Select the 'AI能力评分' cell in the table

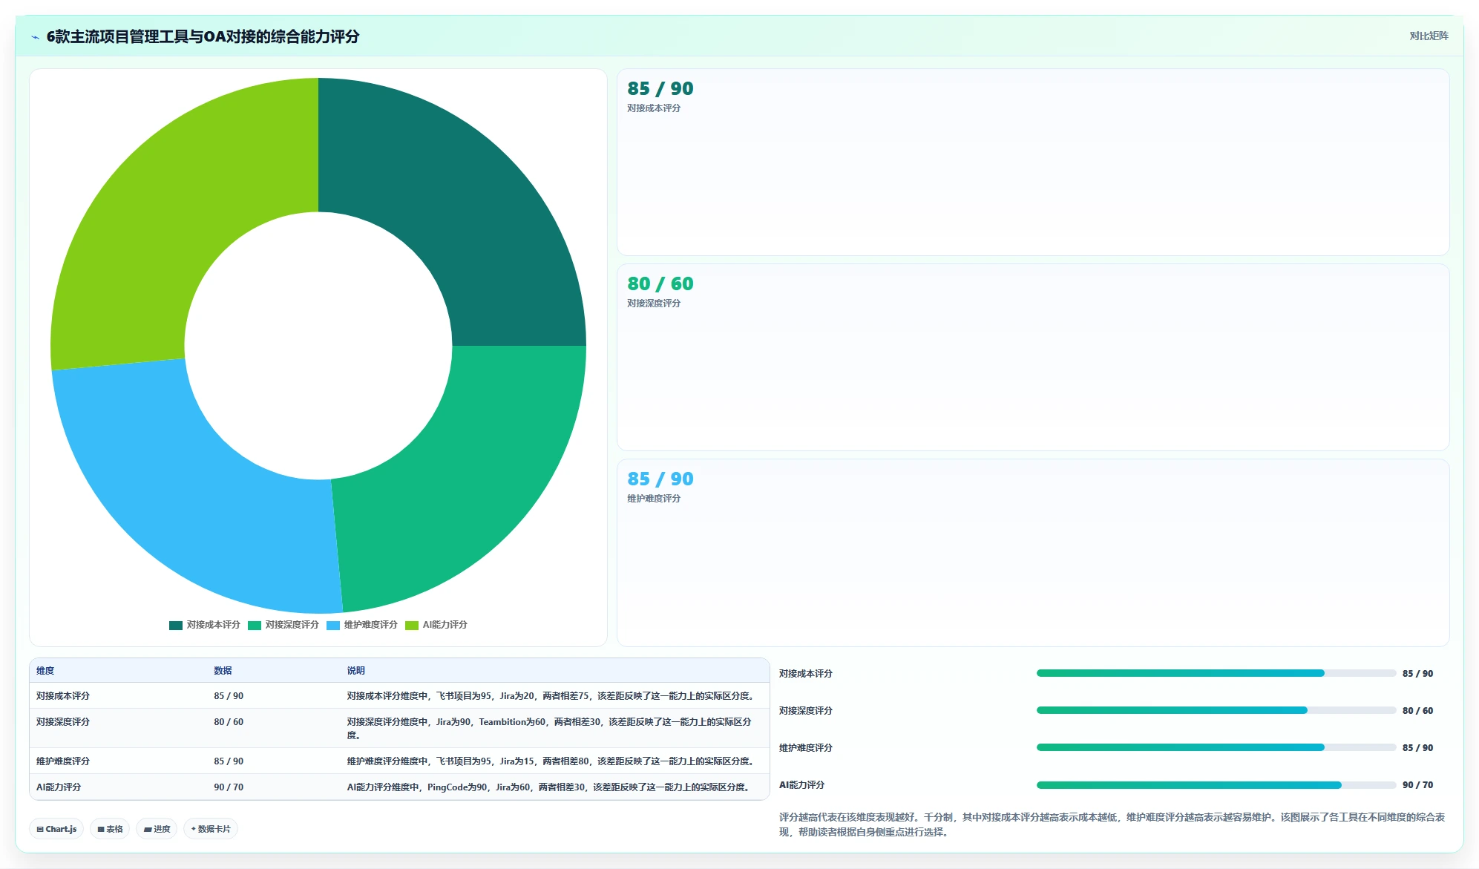pyautogui.click(x=59, y=787)
